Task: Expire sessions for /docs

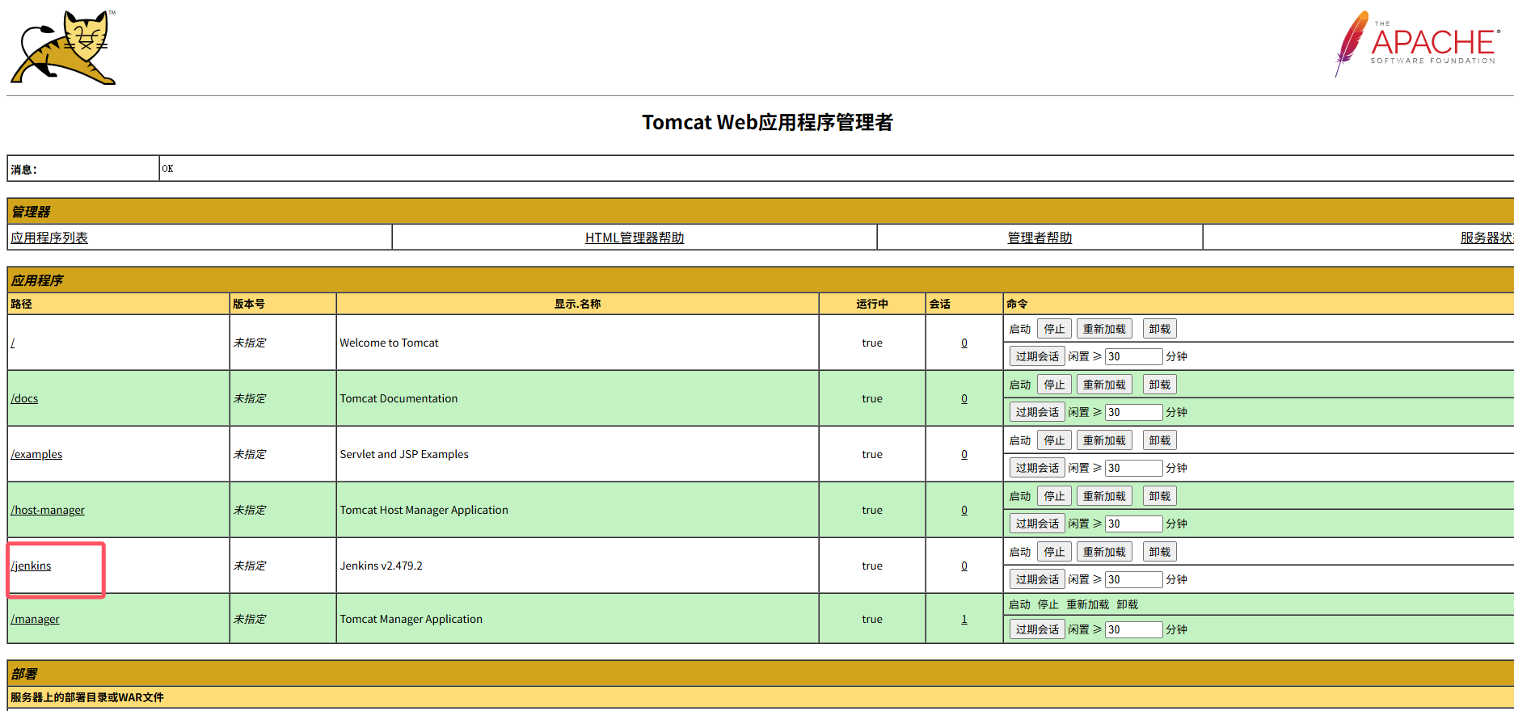Action: 1037,412
